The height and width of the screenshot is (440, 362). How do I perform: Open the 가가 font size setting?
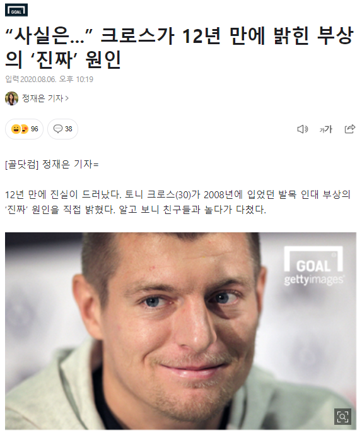pos(326,129)
